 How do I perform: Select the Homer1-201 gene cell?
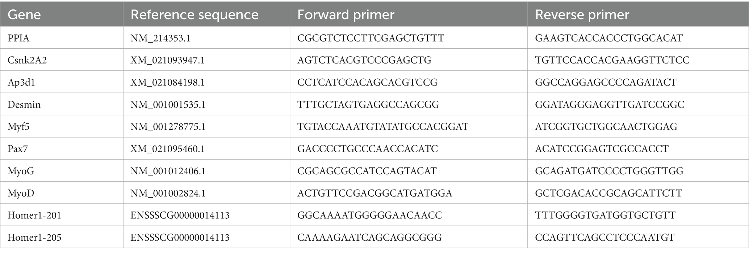point(34,215)
